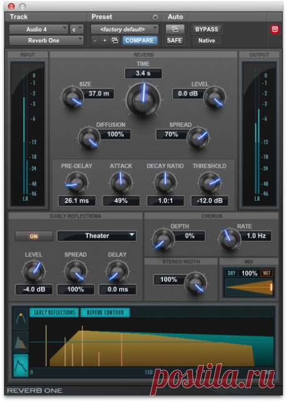Click the decay ratio field 1.0:1

(165, 201)
